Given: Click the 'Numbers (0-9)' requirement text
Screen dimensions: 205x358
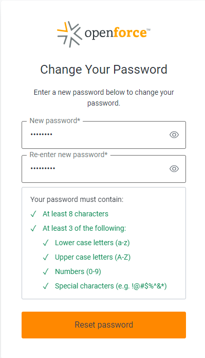Looking at the screenshot, I should pos(78,271).
